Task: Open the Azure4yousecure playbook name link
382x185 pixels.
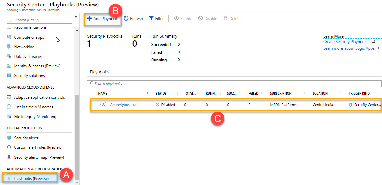Action: [124, 105]
